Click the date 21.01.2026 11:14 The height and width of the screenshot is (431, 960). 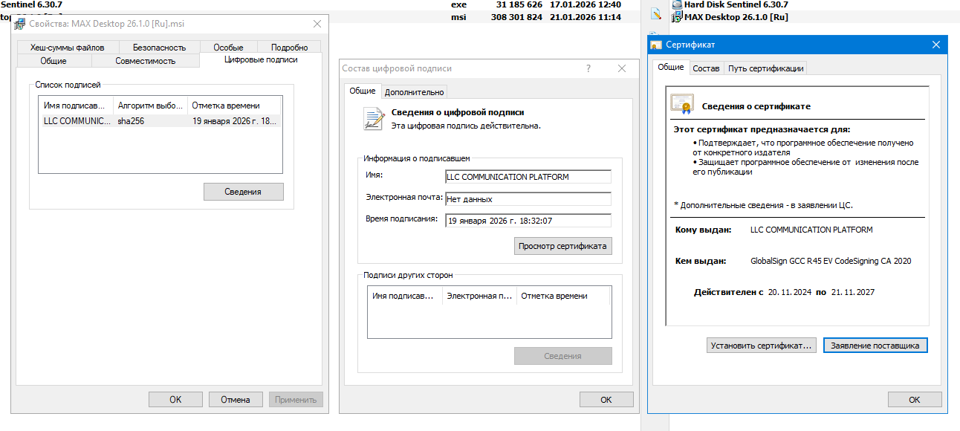point(586,16)
